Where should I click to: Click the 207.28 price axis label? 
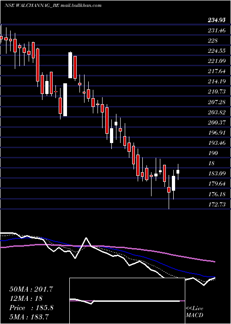[217, 102]
